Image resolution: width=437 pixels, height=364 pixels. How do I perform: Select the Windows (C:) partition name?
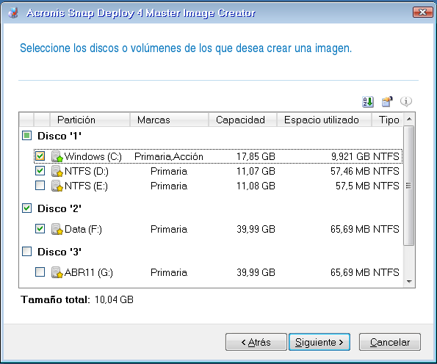[93, 156]
